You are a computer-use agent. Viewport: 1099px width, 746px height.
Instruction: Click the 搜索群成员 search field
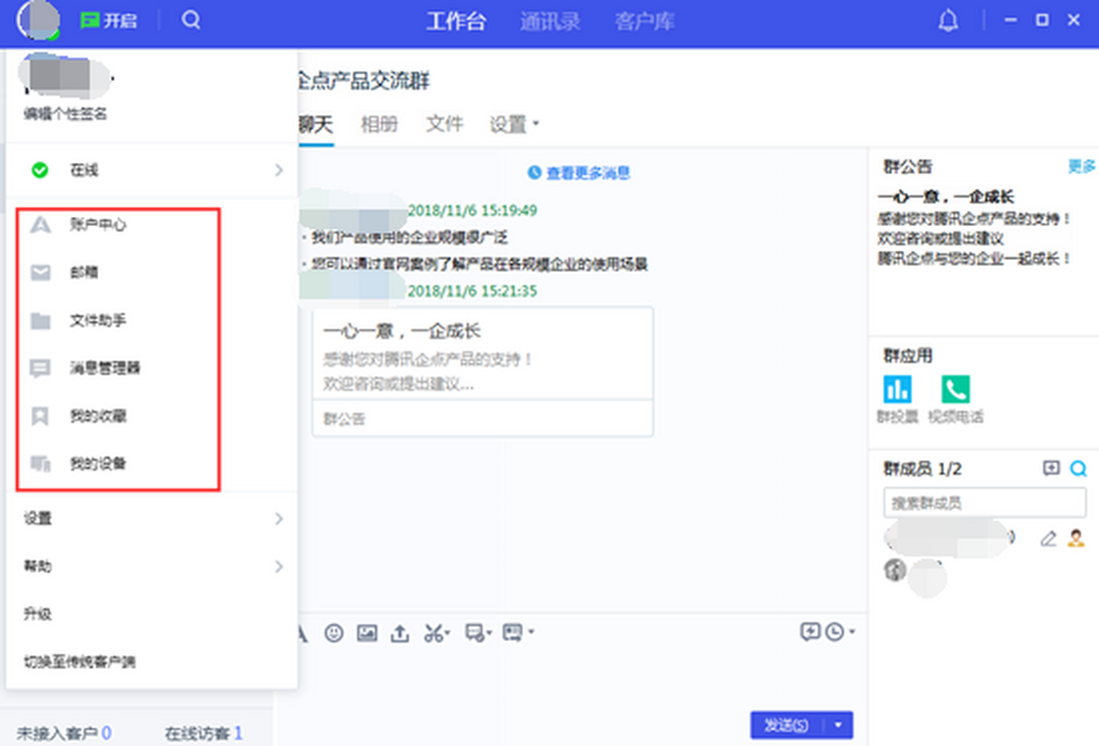(x=984, y=503)
